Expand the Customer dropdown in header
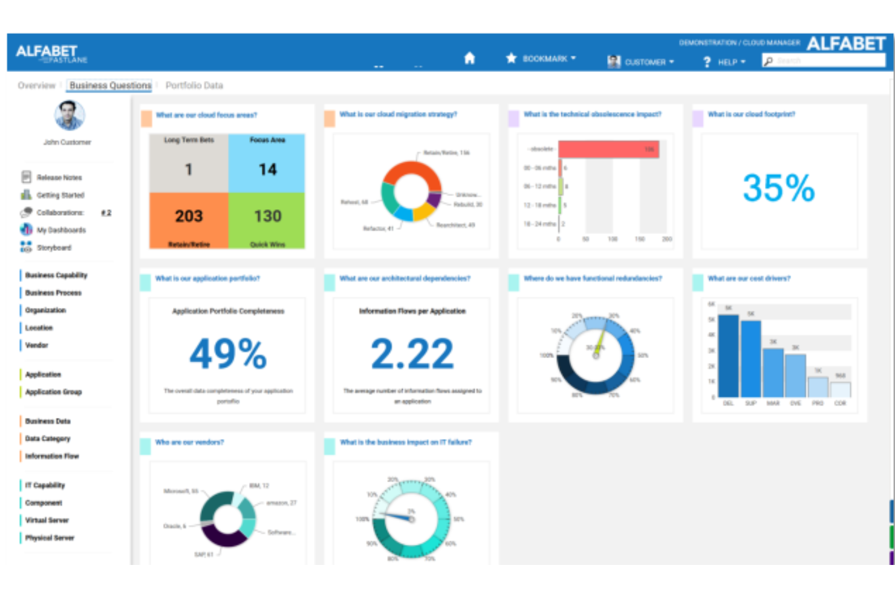 click(x=641, y=62)
